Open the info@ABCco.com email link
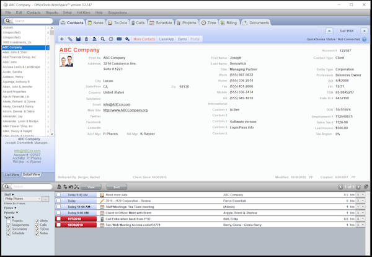 point(117,104)
